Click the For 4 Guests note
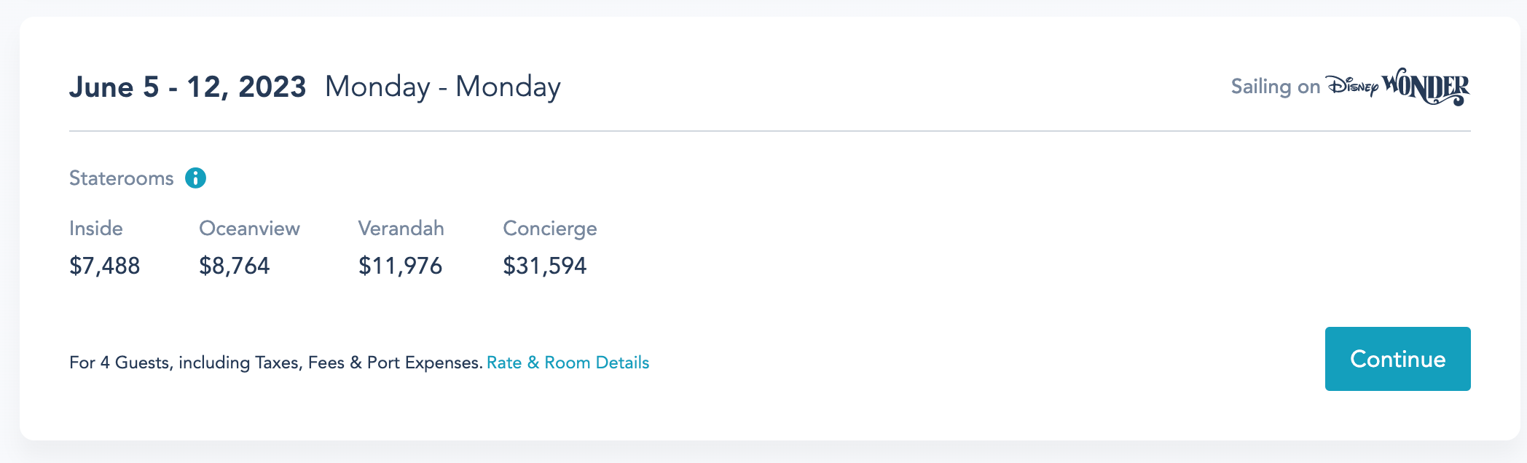Screen dimensions: 1527x463 120,363
